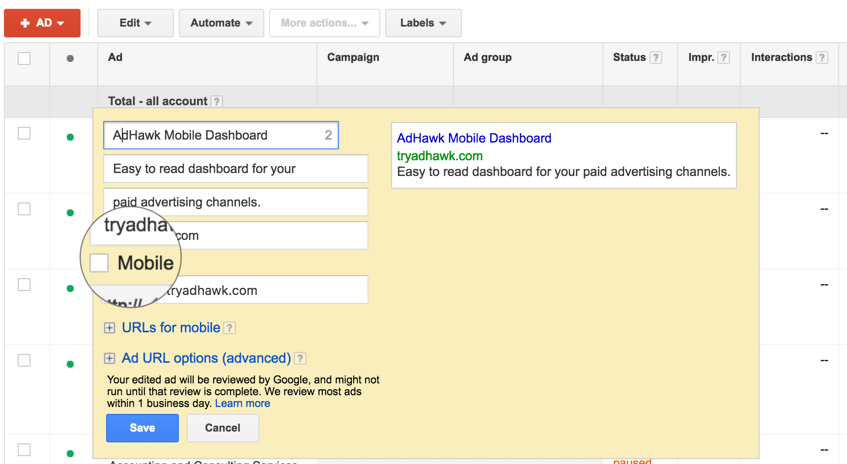Click the preview headline AdHawk Mobile Dashboard
This screenshot has height=464, width=847.
[x=474, y=138]
